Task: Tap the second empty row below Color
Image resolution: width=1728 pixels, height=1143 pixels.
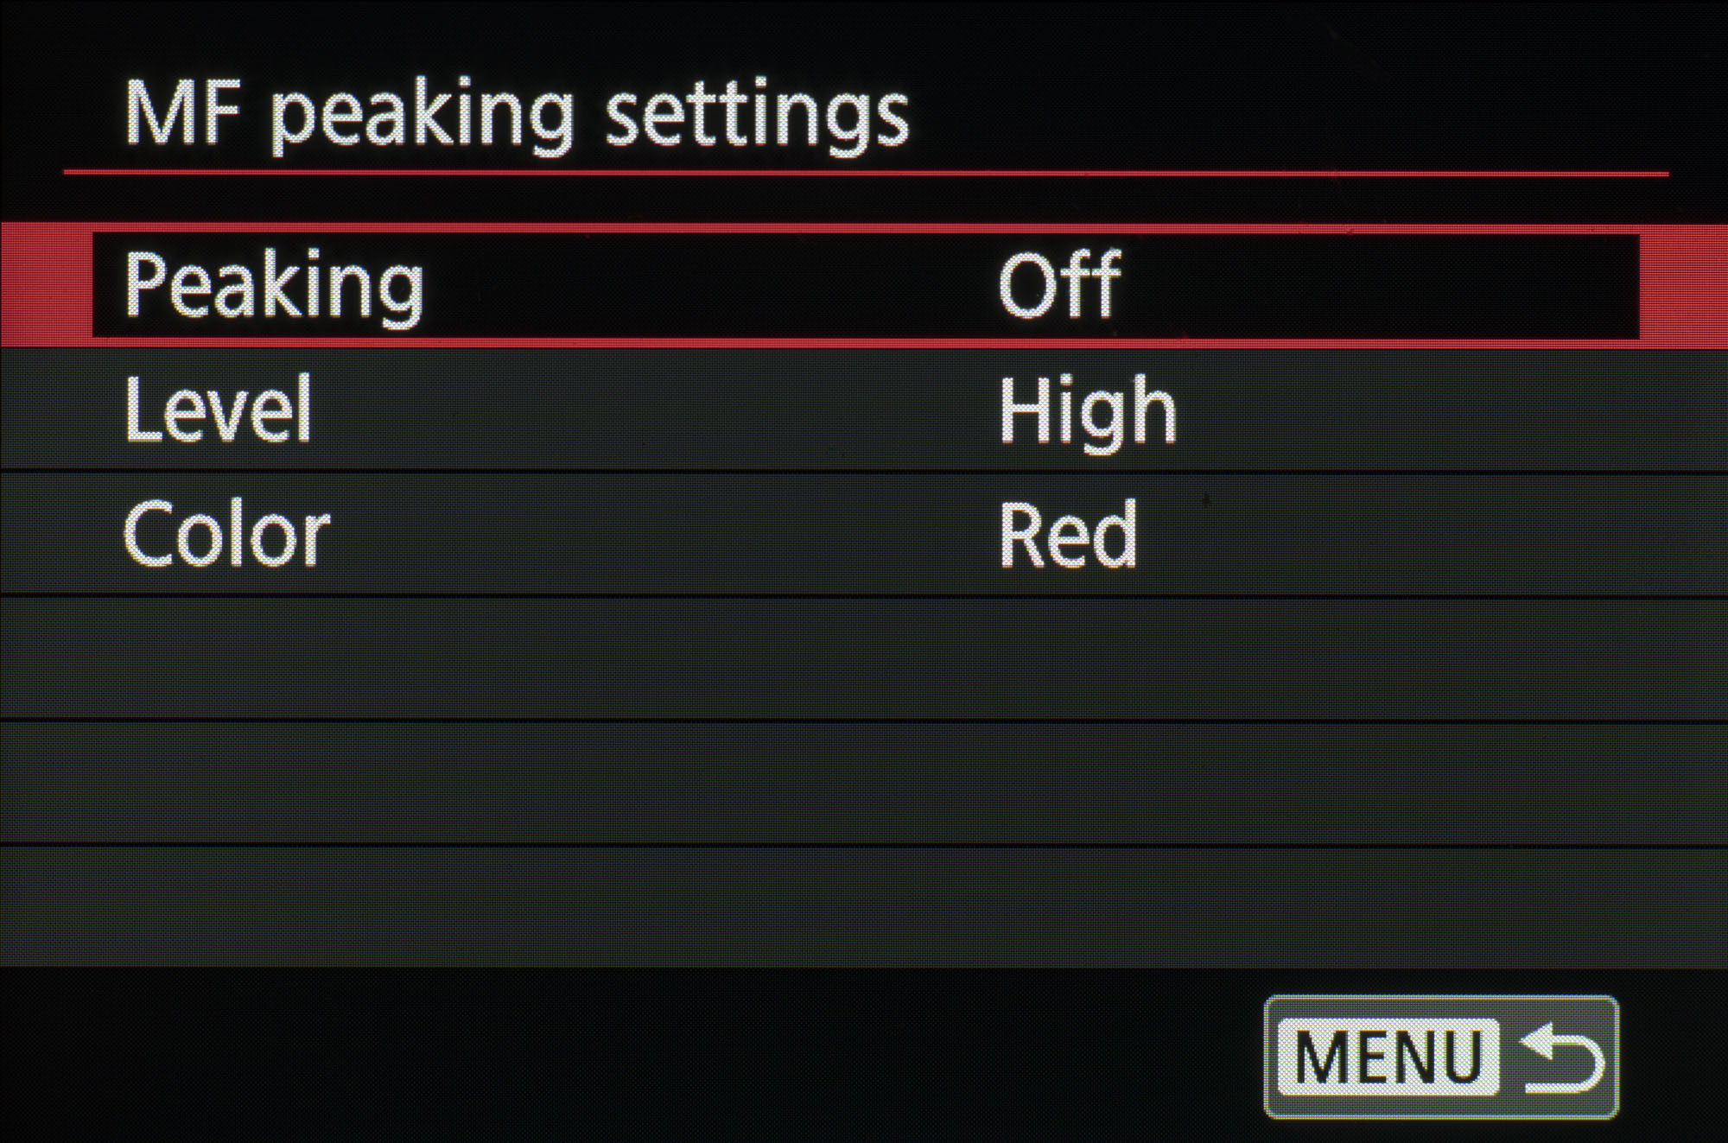Action: click(864, 783)
